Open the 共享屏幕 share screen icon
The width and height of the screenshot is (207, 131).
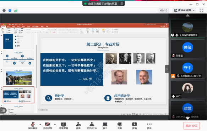pos(63,124)
